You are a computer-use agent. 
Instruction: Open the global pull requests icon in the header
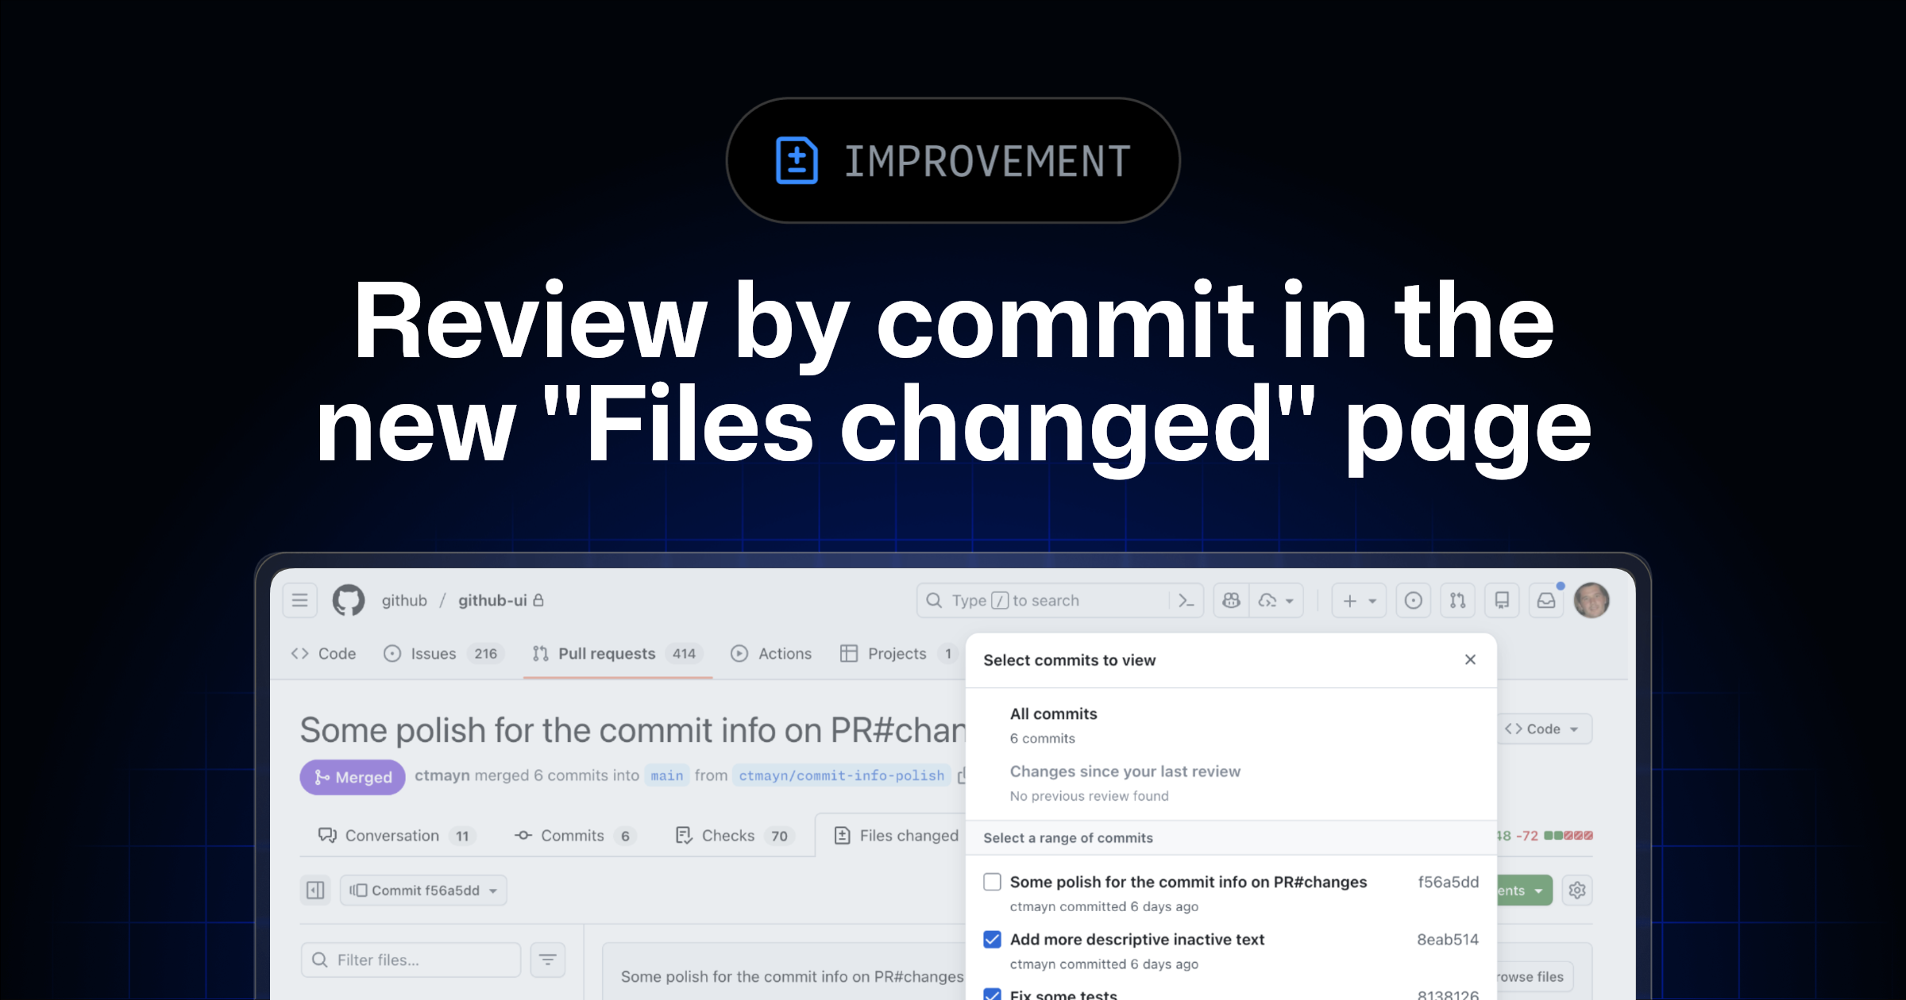(x=1457, y=600)
